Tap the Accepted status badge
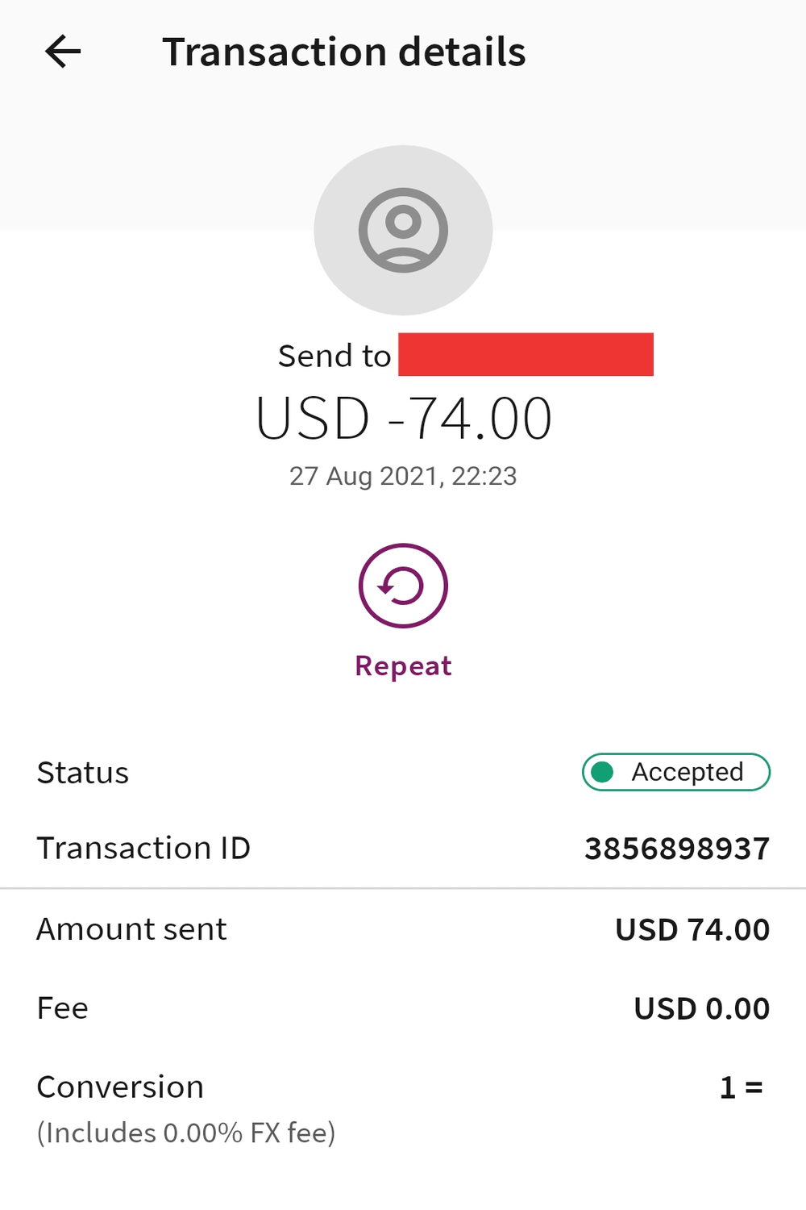806x1210 pixels. pyautogui.click(x=676, y=772)
